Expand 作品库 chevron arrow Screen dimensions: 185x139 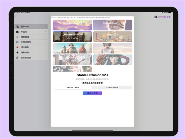[46, 32]
